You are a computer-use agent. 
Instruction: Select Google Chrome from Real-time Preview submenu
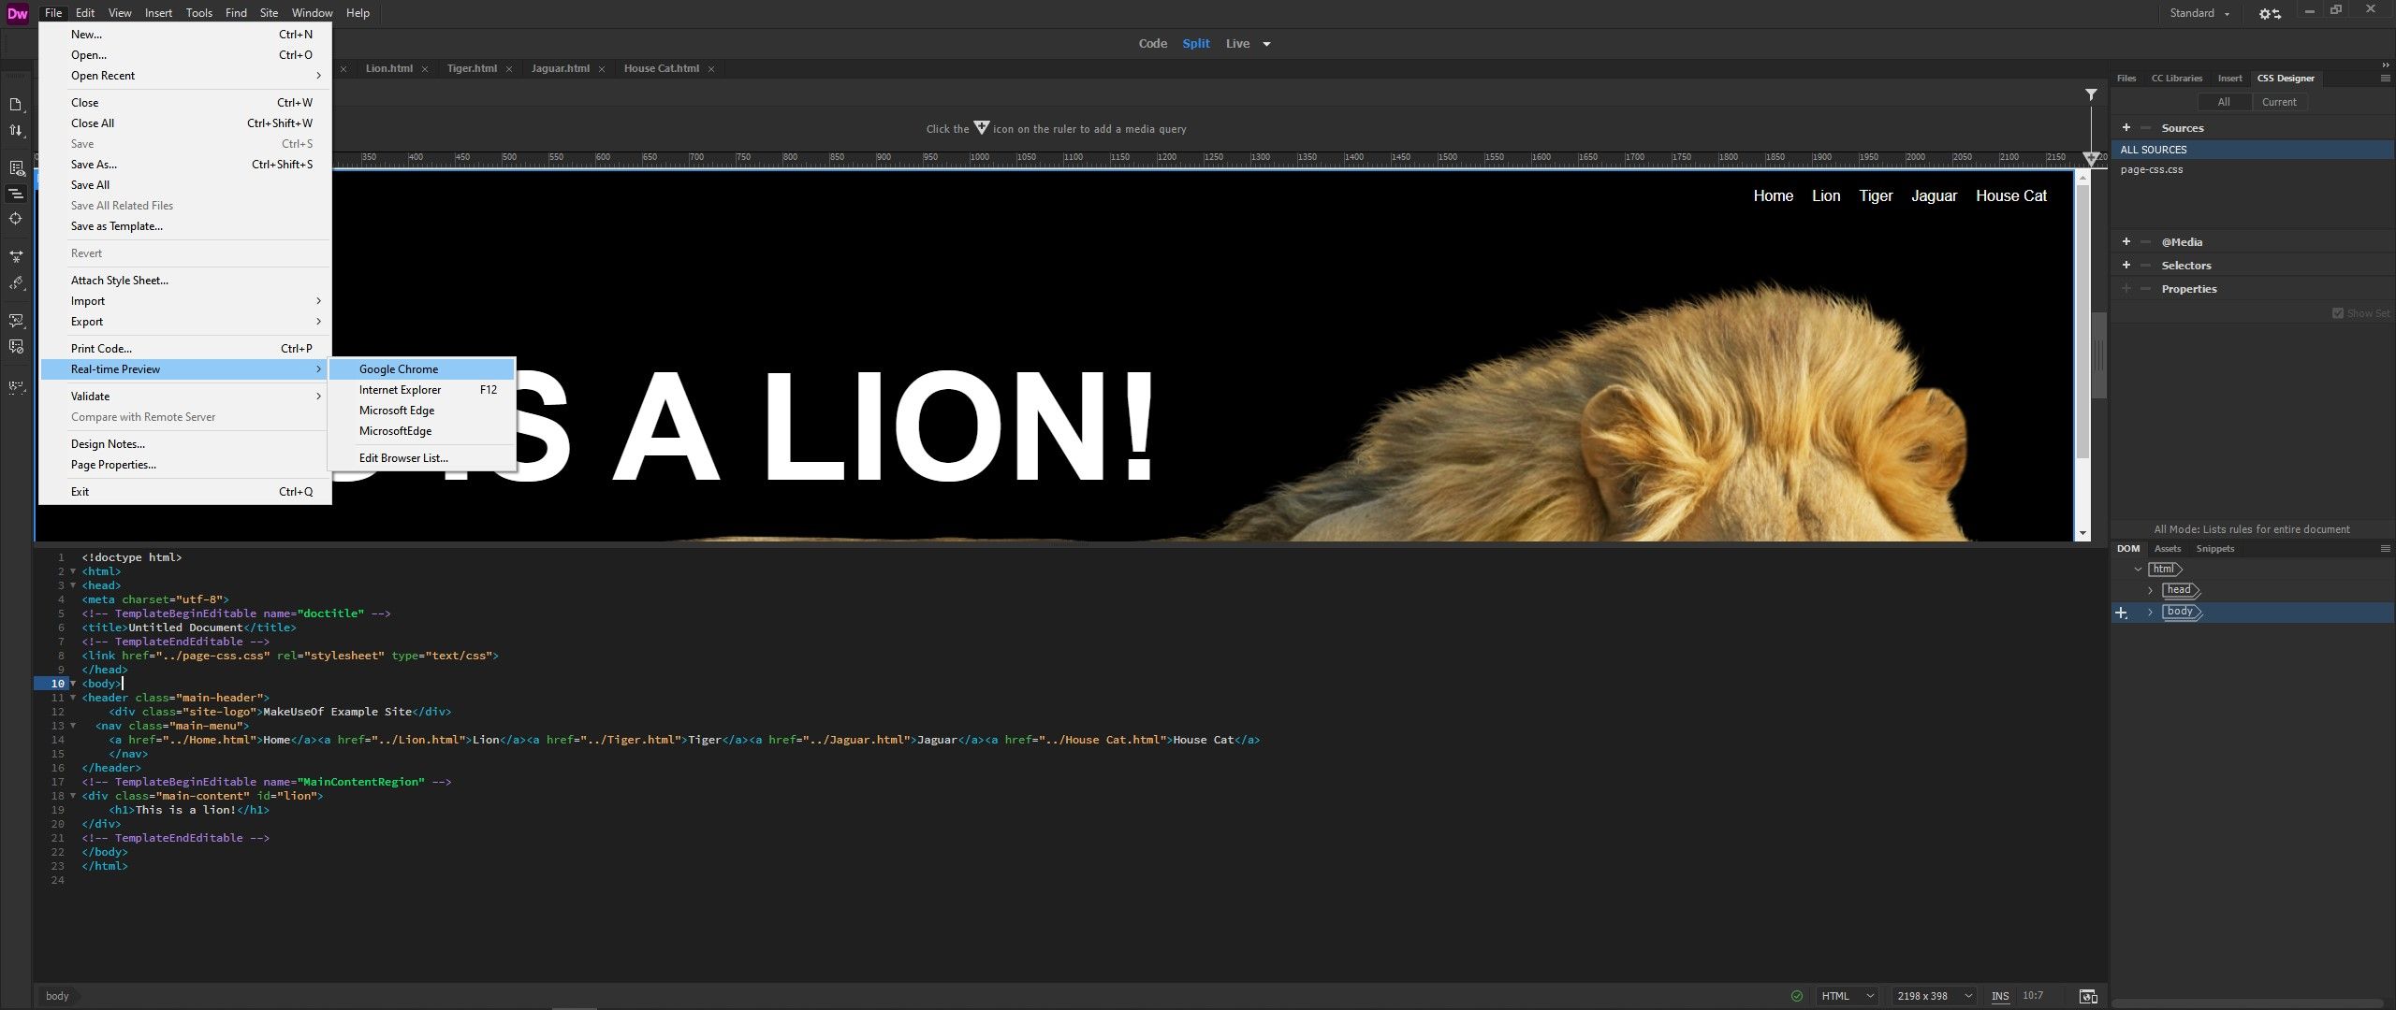[399, 368]
